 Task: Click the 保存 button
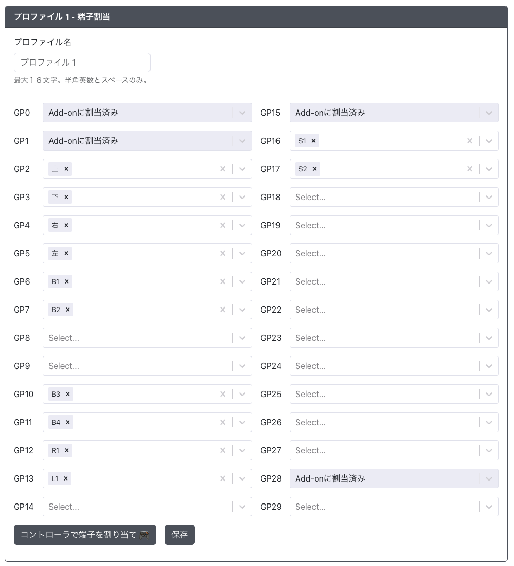pyautogui.click(x=180, y=535)
